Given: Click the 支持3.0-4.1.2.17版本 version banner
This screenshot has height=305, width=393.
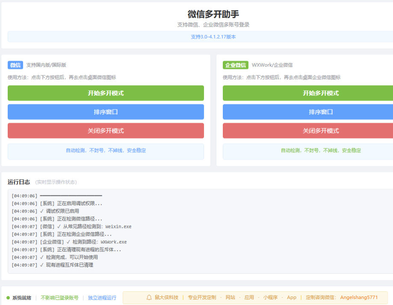Looking at the screenshot, I should (x=196, y=36).
